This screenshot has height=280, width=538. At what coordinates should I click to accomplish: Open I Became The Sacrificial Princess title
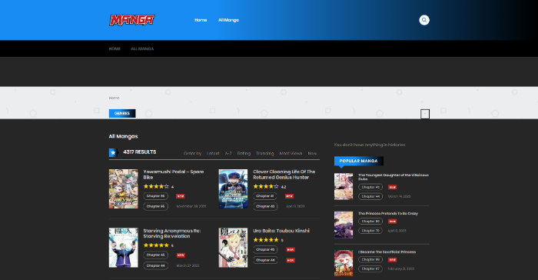tap(387, 252)
